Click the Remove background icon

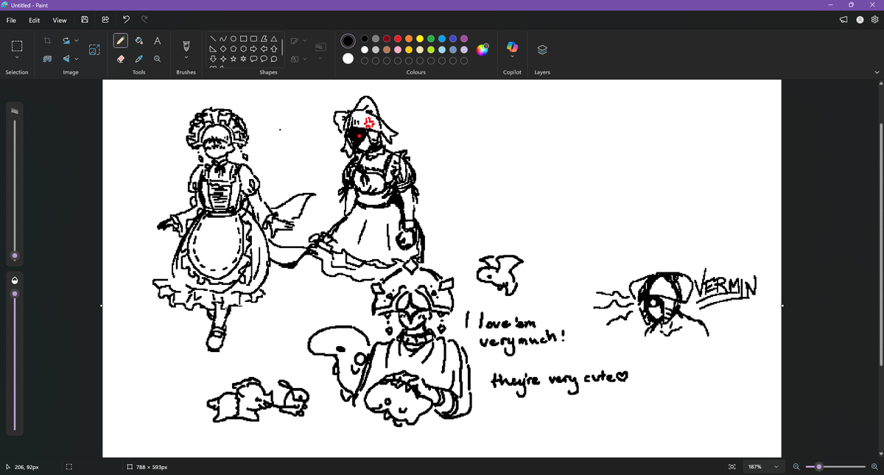point(48,59)
